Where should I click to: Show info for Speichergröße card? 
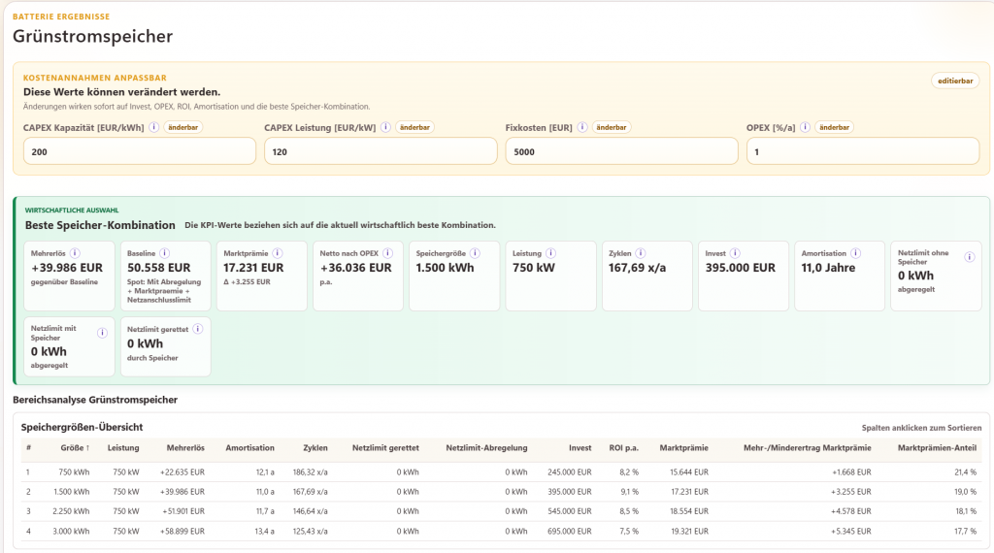[475, 253]
